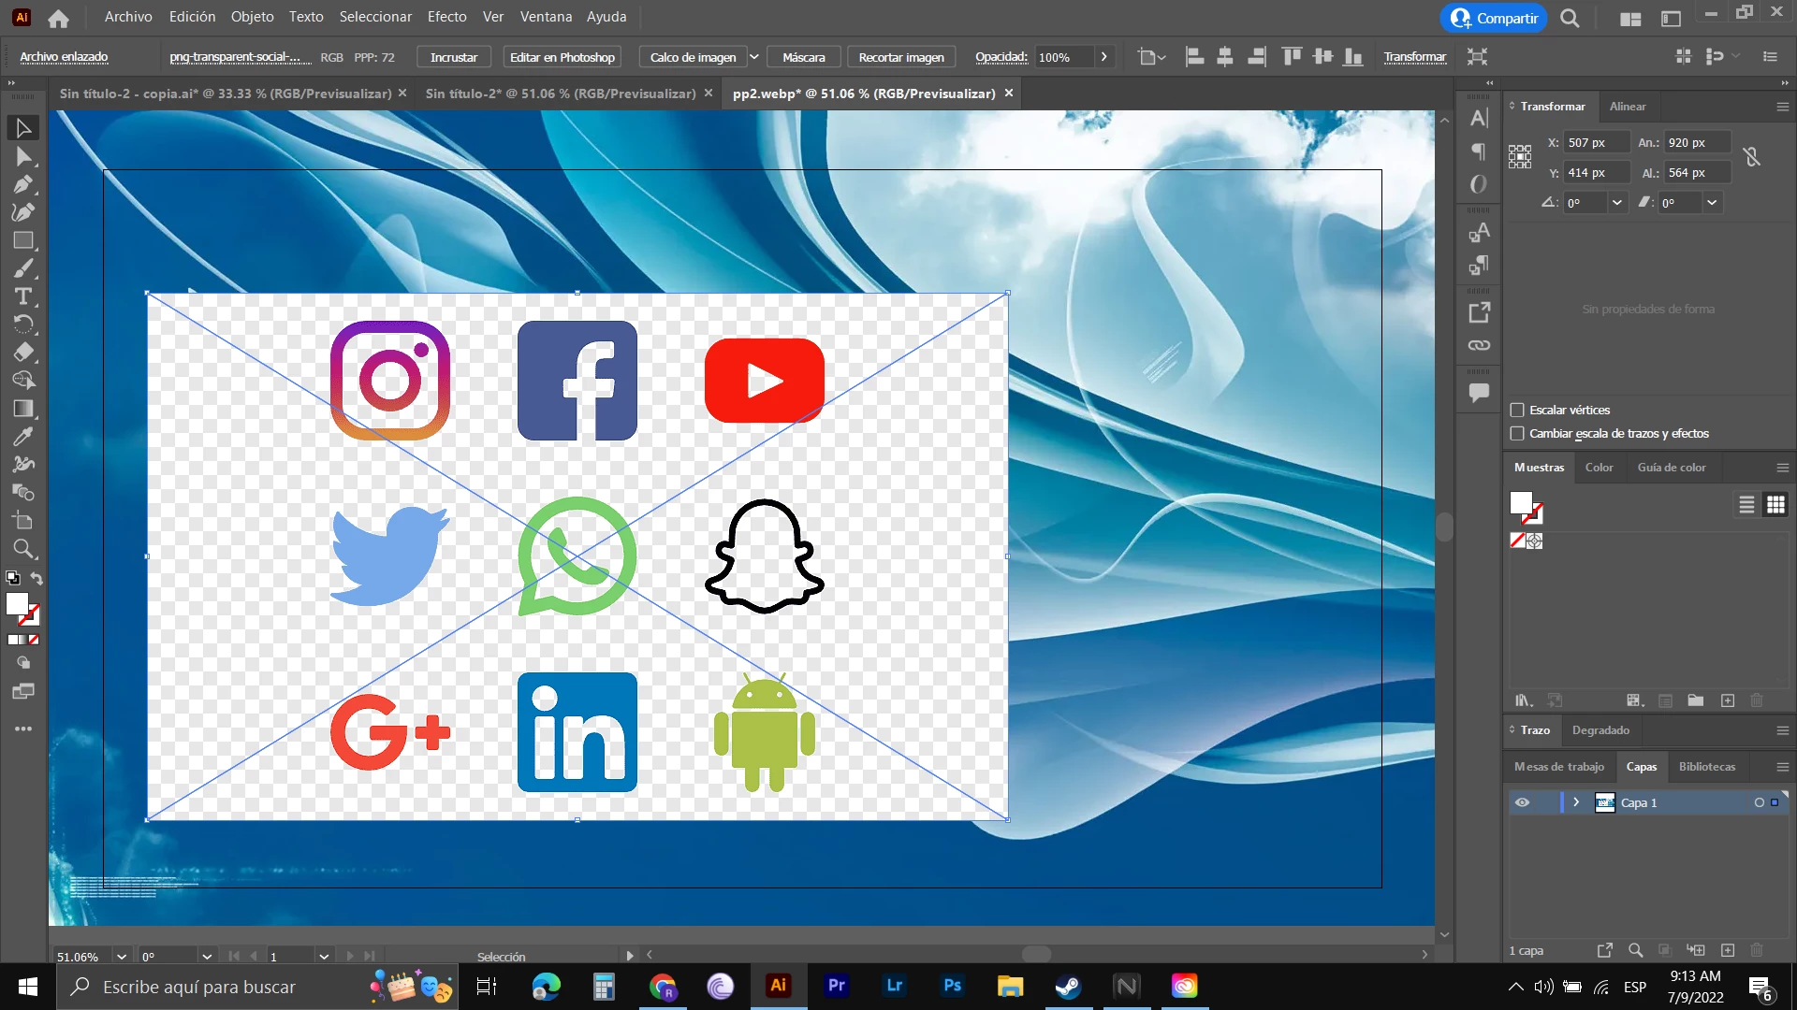Hide Capa 1 with the eye icon
The image size is (1797, 1010).
pyautogui.click(x=1522, y=802)
